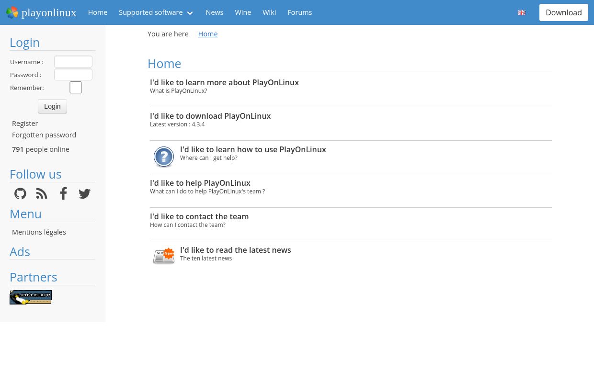Visit the Twitter profile icon

[84, 193]
